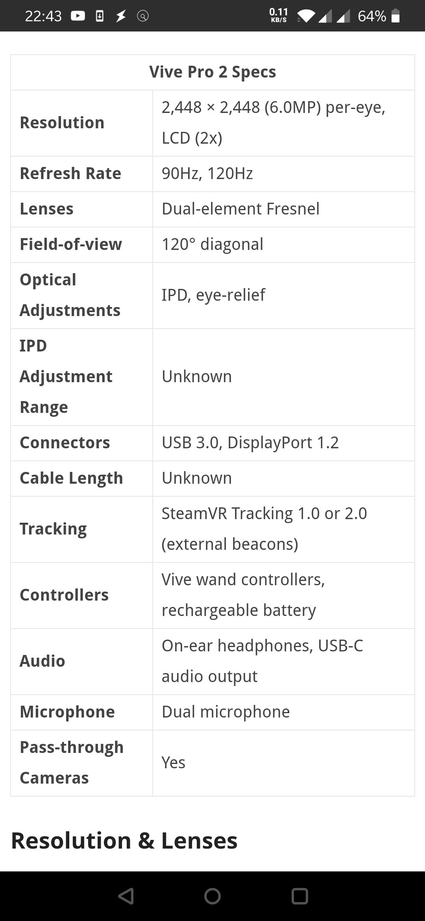Tap the 'Refresh Rate' row label
This screenshot has width=425, height=921.
(x=70, y=174)
